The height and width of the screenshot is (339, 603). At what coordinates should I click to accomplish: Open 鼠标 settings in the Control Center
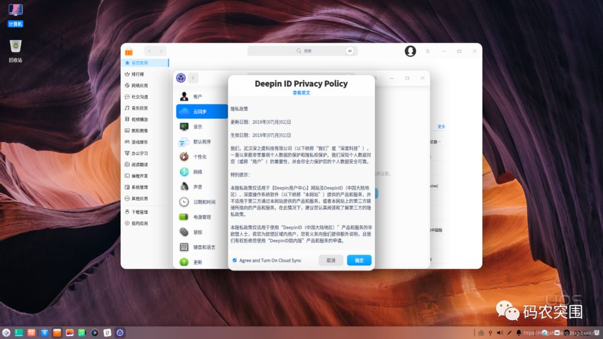202,233
